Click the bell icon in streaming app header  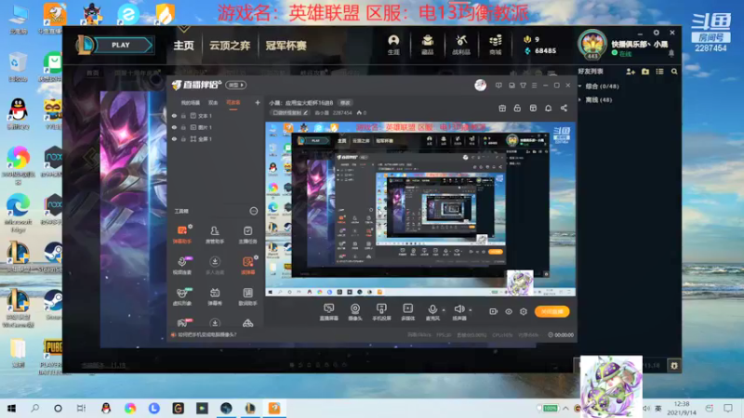pyautogui.click(x=548, y=108)
